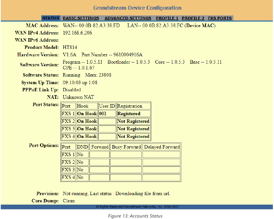The width and height of the screenshot is (274, 219).
Task: Open the FXS PORTS tab
Action: point(220,18)
